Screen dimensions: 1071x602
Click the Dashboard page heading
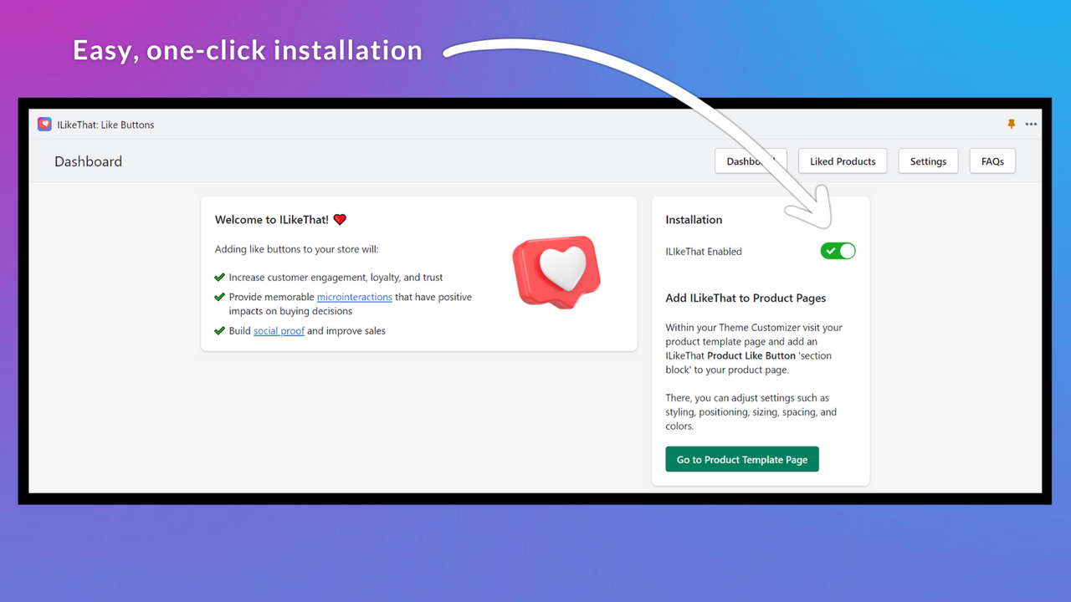pos(88,161)
